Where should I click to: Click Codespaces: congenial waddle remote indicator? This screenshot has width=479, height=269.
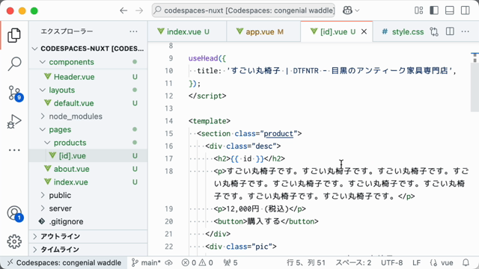[x=64, y=262]
